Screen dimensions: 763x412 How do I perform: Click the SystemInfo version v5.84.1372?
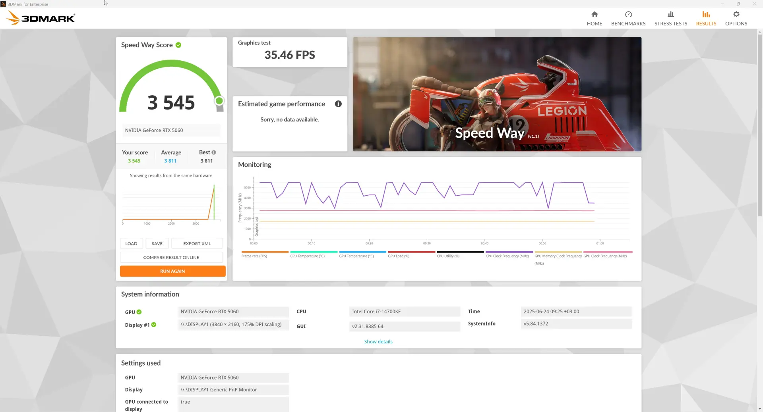click(576, 324)
